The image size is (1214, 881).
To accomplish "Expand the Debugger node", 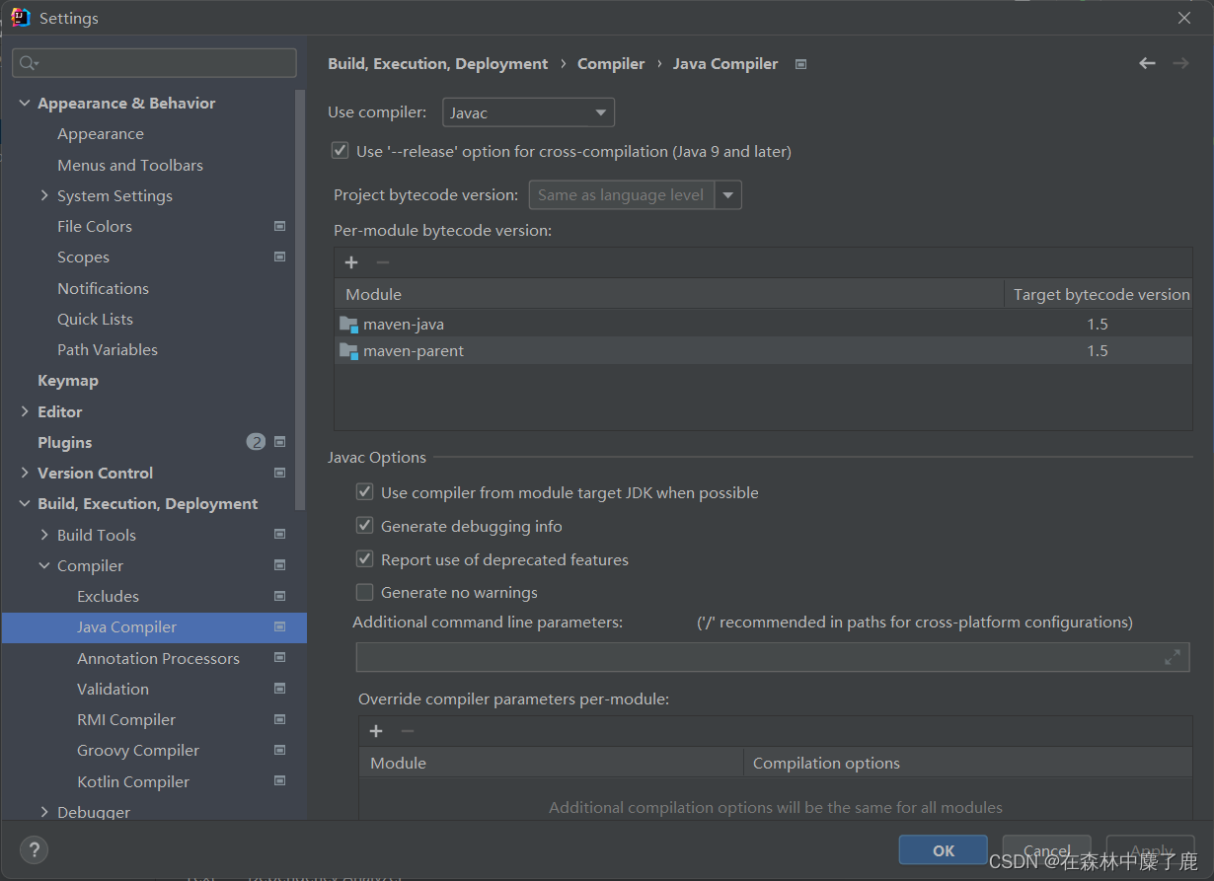I will coord(44,812).
